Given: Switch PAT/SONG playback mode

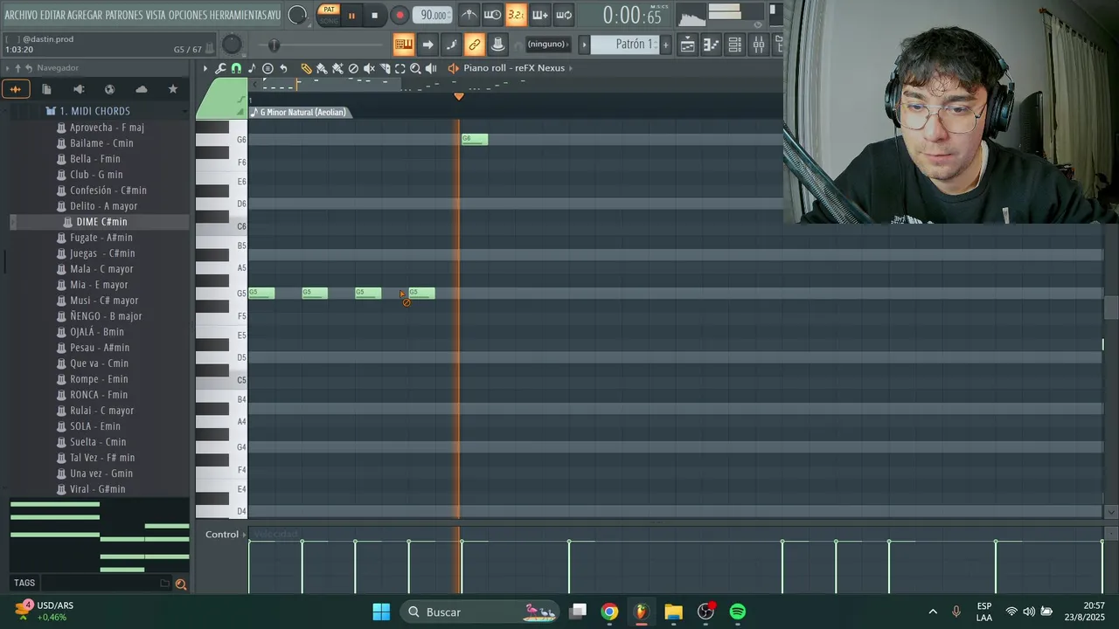Looking at the screenshot, I should coord(329,15).
